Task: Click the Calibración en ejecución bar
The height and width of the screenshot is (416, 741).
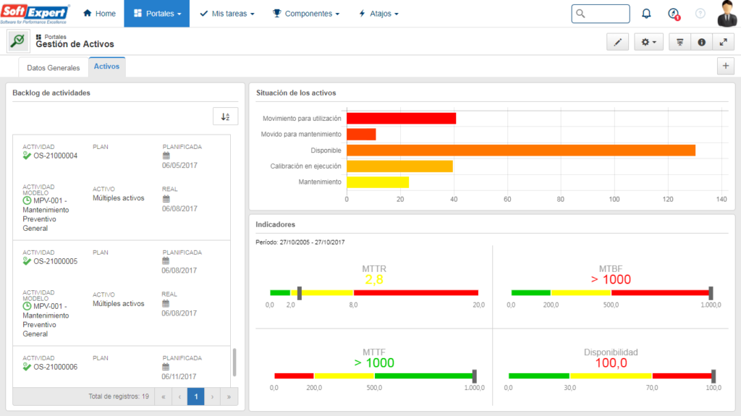Action: [x=399, y=166]
